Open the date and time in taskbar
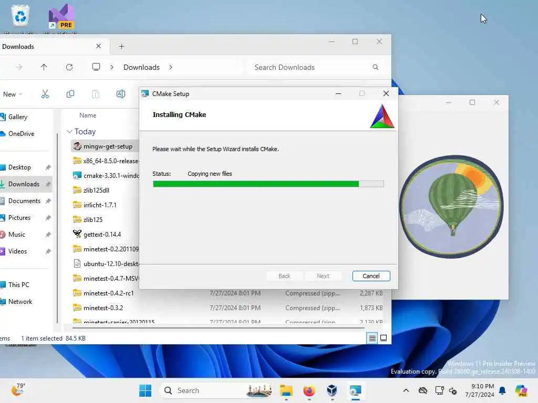This screenshot has width=538, height=403. point(480,390)
